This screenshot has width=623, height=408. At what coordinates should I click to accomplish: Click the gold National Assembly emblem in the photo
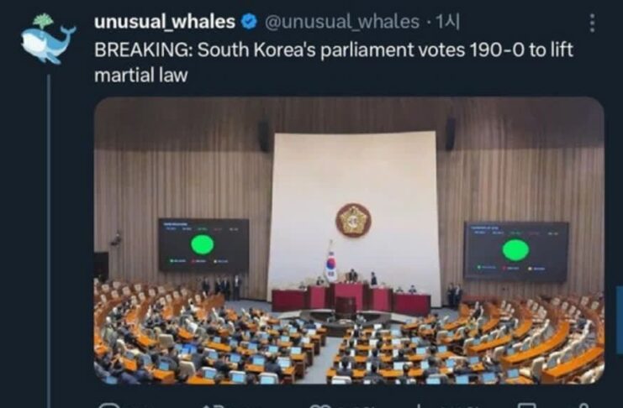(x=353, y=220)
